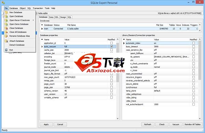
Task: Open the Transaction menu
Action: coord(38,8)
